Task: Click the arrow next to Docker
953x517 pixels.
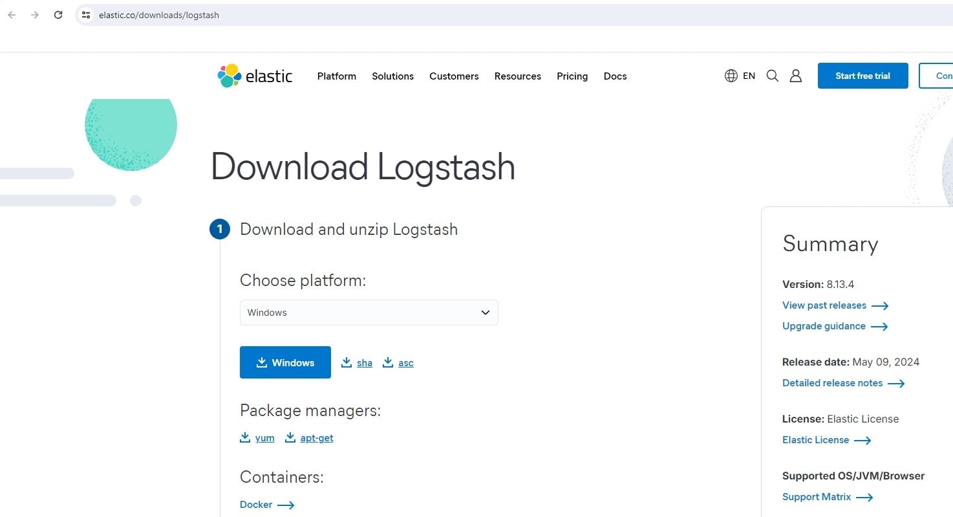Action: coord(286,505)
